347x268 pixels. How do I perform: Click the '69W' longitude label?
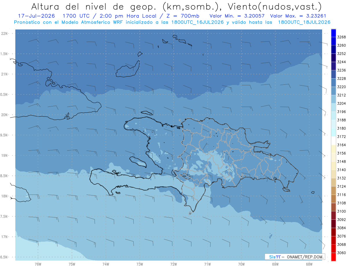pos(275,264)
